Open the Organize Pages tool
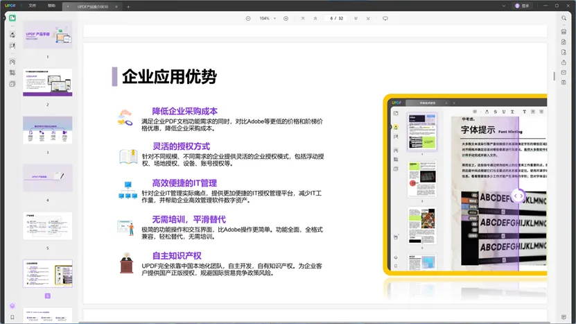The height and width of the screenshot is (324, 576). pyautogui.click(x=12, y=62)
